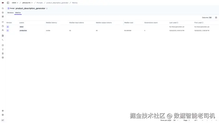Screen dimensions: 219x123
Task: Click the First used column header
Action: 198,22
